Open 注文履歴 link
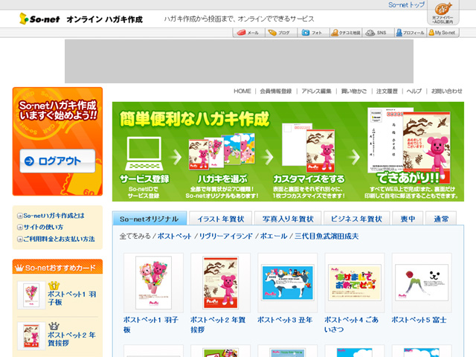Screen dimensions: 476x357 [387, 91]
